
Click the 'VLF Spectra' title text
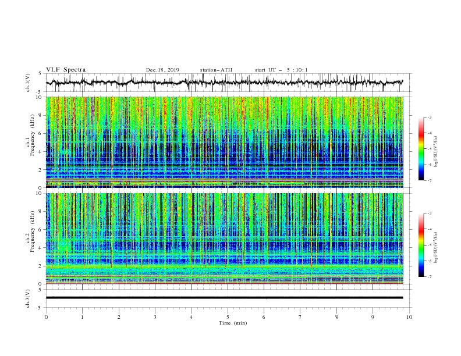pos(66,70)
